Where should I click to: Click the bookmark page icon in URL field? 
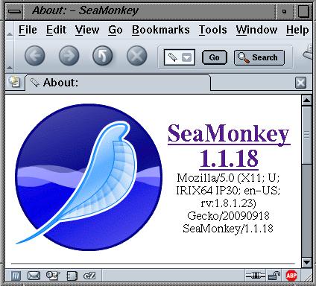click(173, 57)
